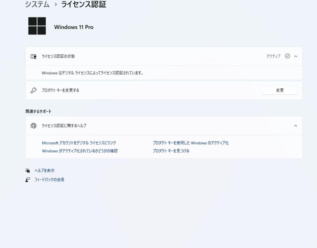
Task: Click the フィードバックの送信 feedback icon
Action: 28,180
